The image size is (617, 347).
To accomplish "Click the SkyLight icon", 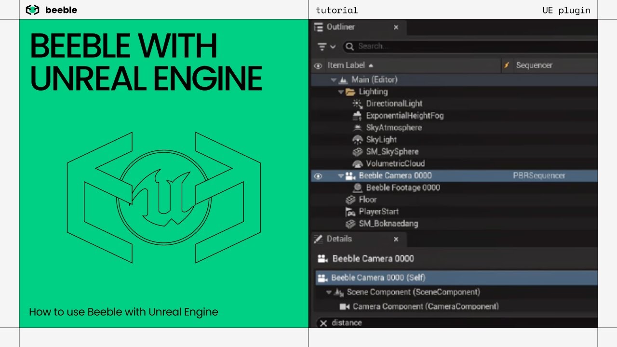I will (357, 140).
